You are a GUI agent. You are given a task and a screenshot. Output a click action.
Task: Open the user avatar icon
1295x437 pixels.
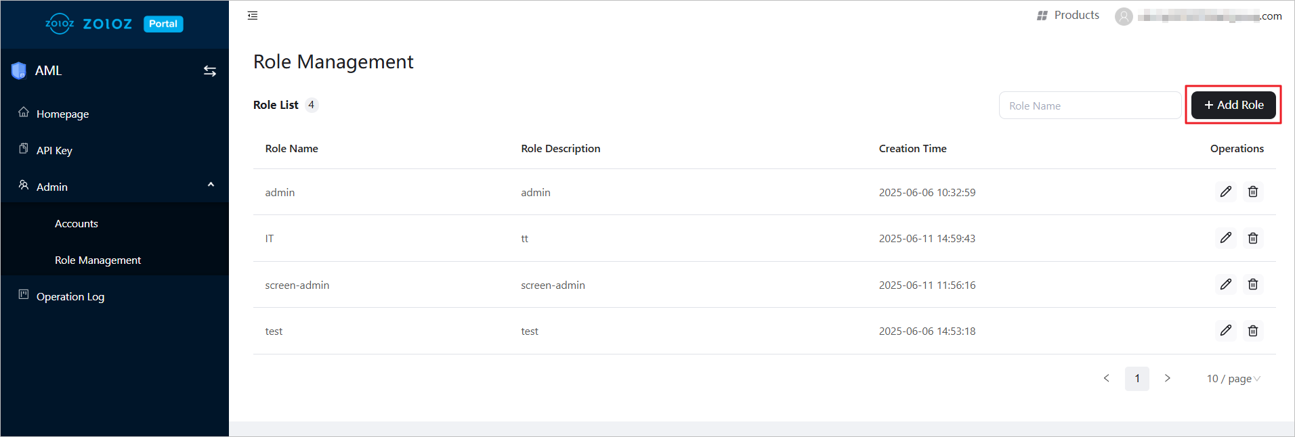coord(1124,16)
